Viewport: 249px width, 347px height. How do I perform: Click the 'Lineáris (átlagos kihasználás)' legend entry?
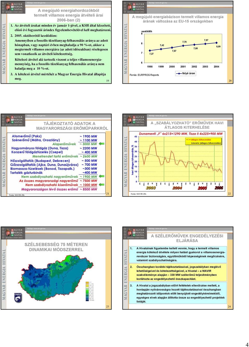coord(204,143)
